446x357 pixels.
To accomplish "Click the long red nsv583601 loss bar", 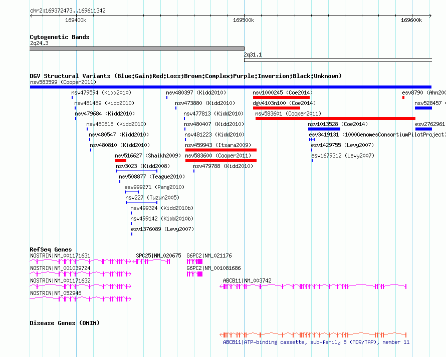I will 335,118.
